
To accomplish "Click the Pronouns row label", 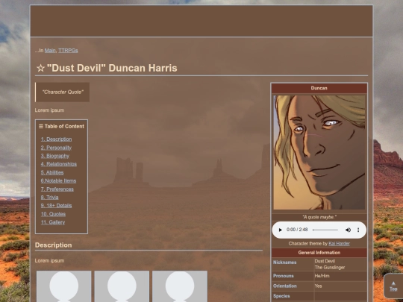I will (x=284, y=276).
